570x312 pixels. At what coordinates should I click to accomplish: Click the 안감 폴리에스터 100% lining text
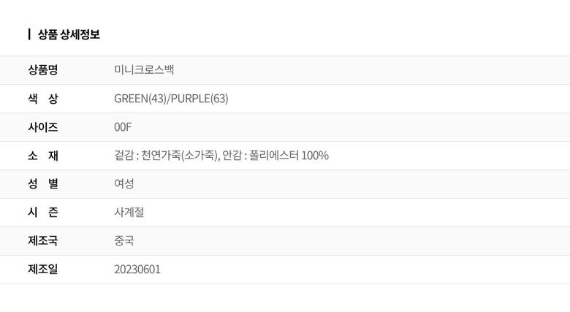[x=278, y=156]
